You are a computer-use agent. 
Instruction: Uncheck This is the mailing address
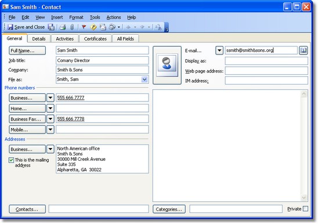point(11,160)
